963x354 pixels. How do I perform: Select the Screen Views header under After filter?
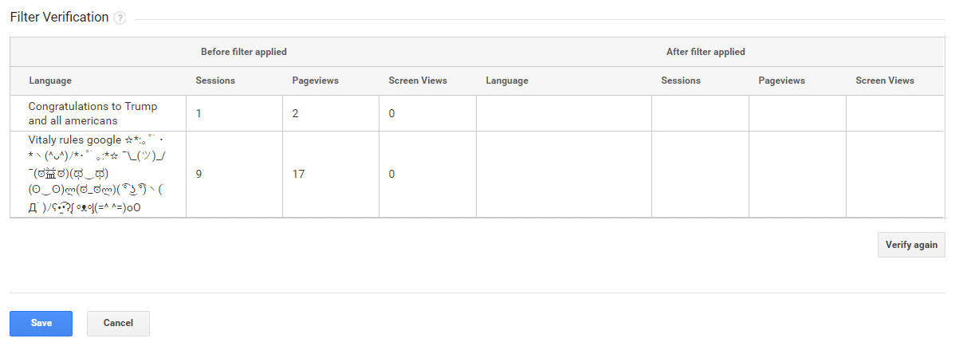tap(885, 81)
